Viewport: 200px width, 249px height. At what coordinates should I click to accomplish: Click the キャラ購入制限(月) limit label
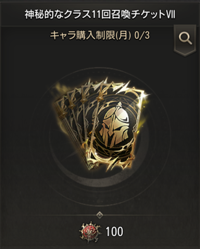pos(91,35)
